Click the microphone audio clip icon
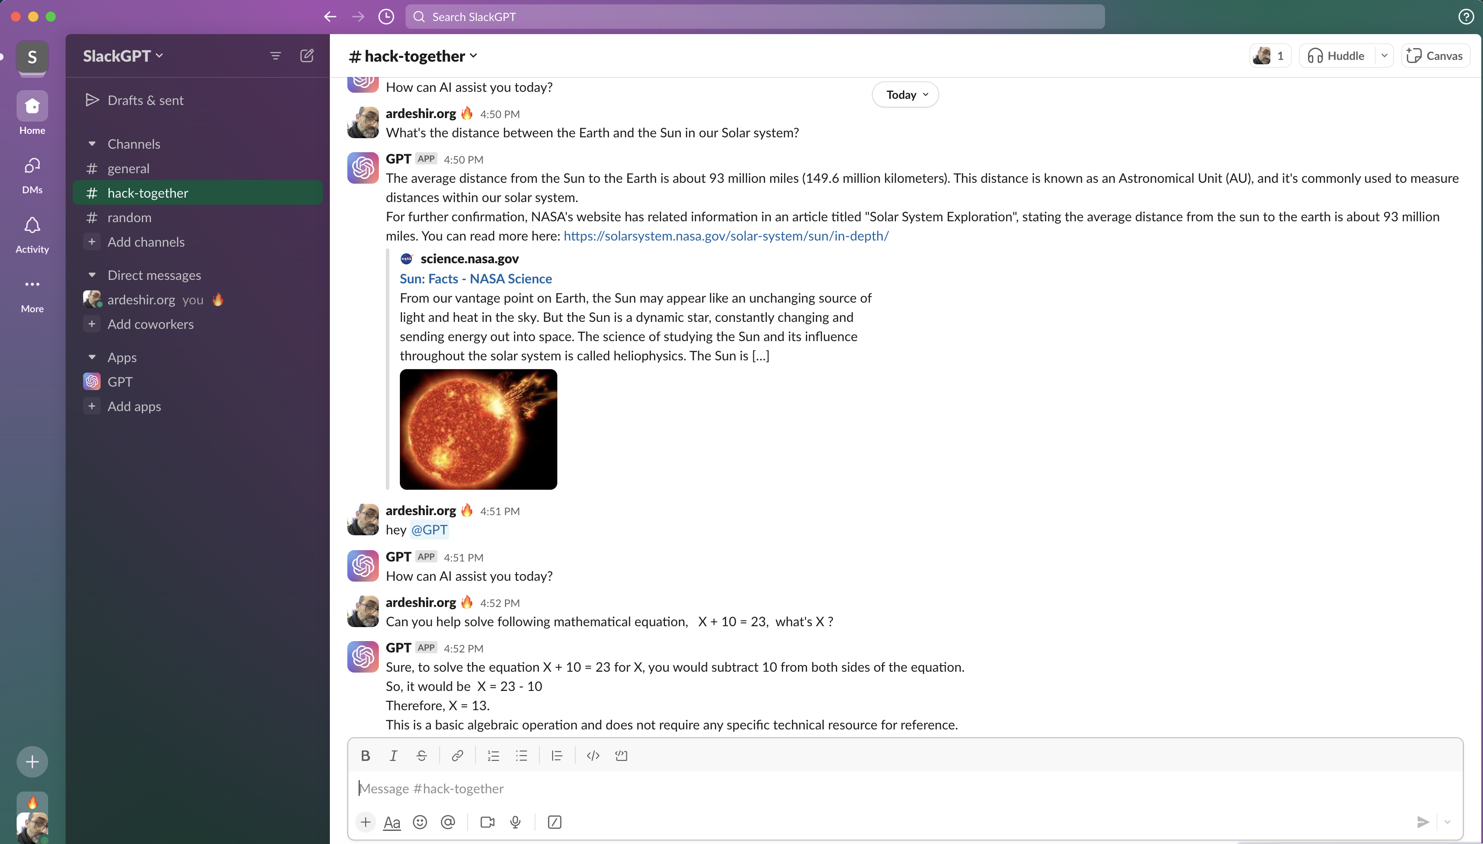1483x844 pixels. coord(515,822)
